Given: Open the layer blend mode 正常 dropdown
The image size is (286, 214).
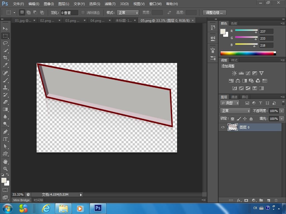Looking at the screenshot, I should tap(235, 111).
